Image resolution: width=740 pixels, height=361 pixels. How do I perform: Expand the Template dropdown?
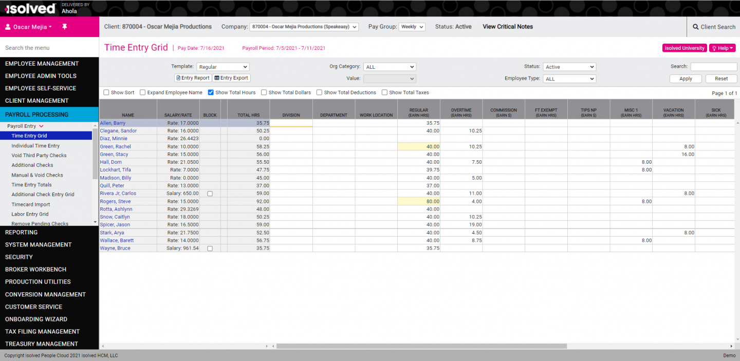click(x=223, y=67)
